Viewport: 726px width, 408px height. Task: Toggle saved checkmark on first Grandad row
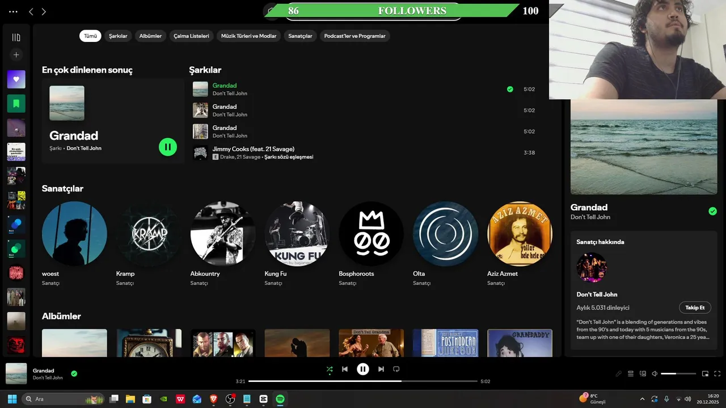click(x=510, y=89)
